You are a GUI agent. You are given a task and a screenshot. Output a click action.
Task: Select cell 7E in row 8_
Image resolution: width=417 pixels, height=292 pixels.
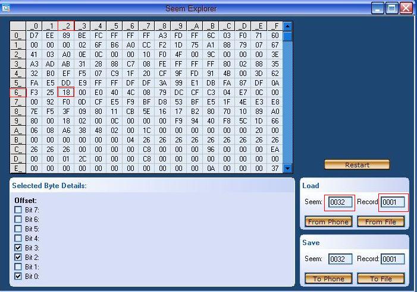click(34, 112)
